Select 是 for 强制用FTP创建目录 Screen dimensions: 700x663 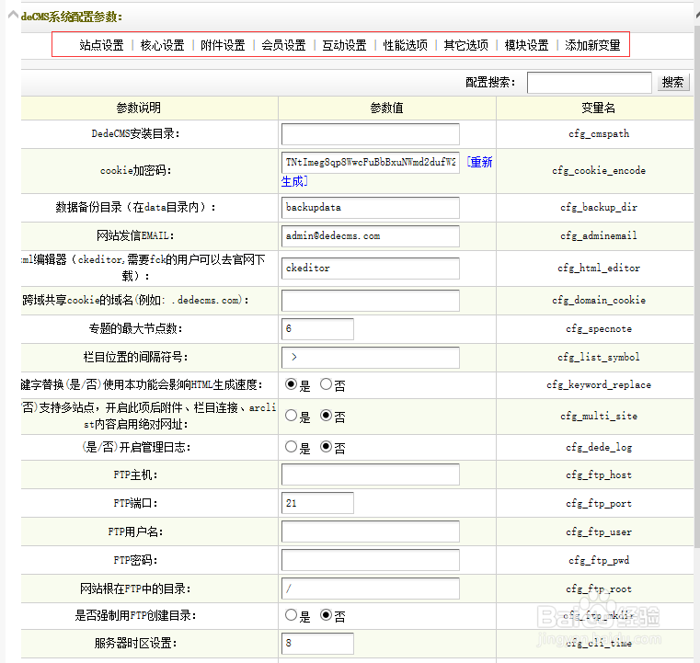pyautogui.click(x=291, y=615)
